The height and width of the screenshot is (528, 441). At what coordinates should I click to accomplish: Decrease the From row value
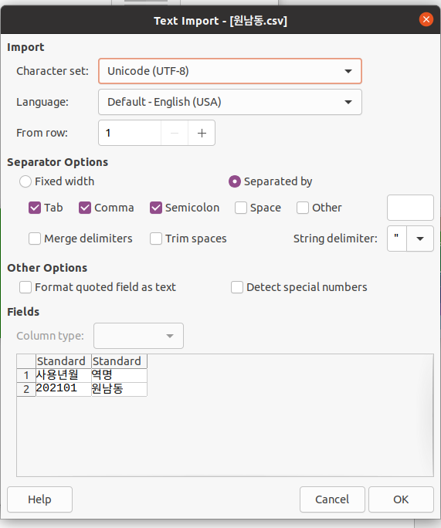coord(175,133)
